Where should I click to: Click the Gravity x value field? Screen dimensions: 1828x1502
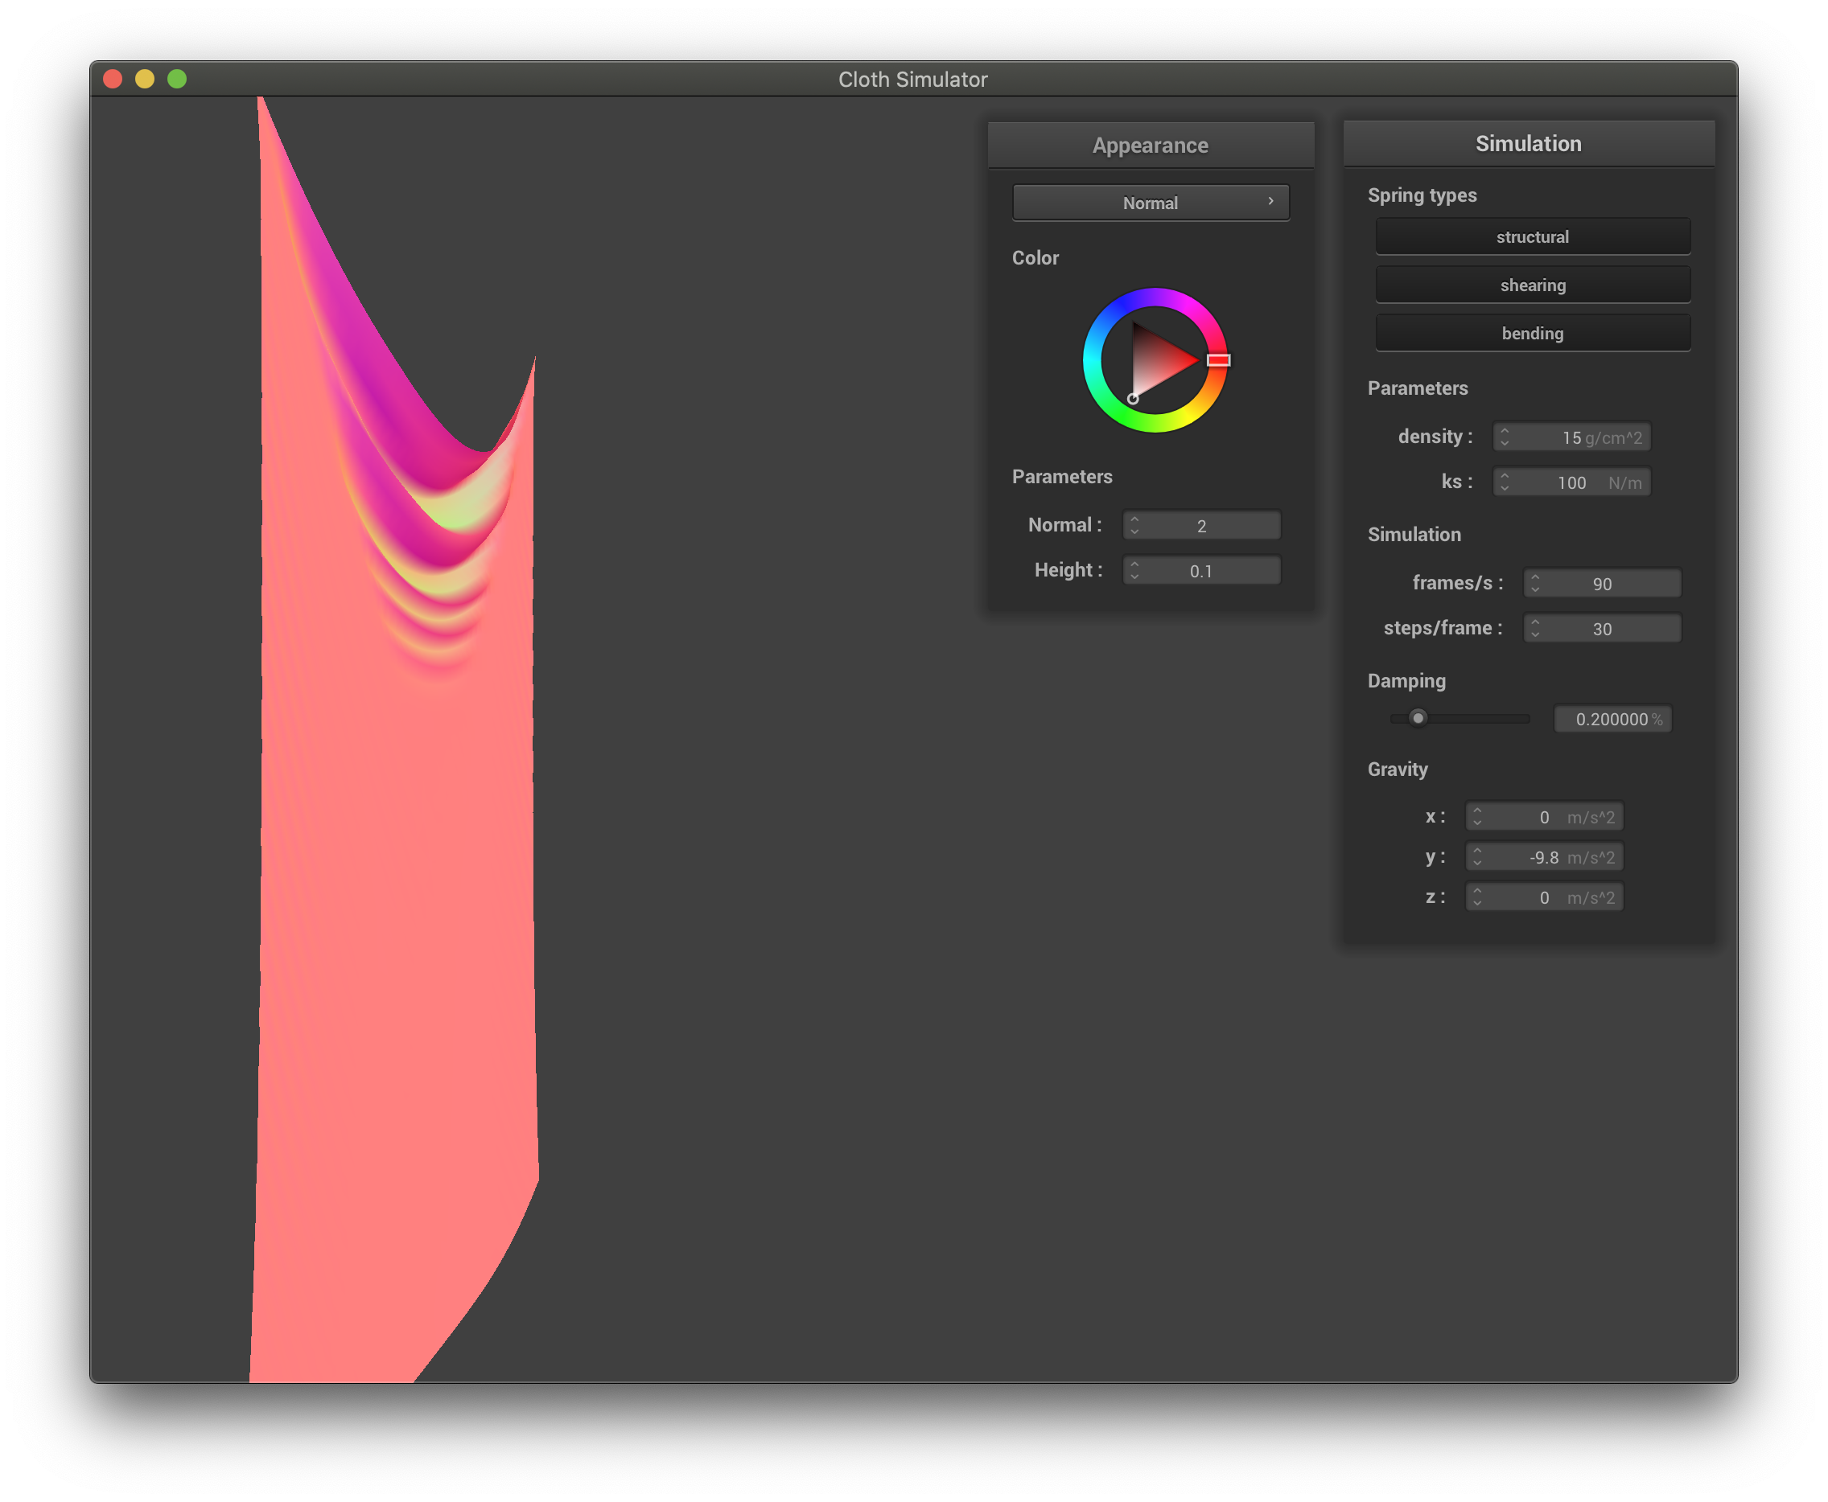(1544, 817)
